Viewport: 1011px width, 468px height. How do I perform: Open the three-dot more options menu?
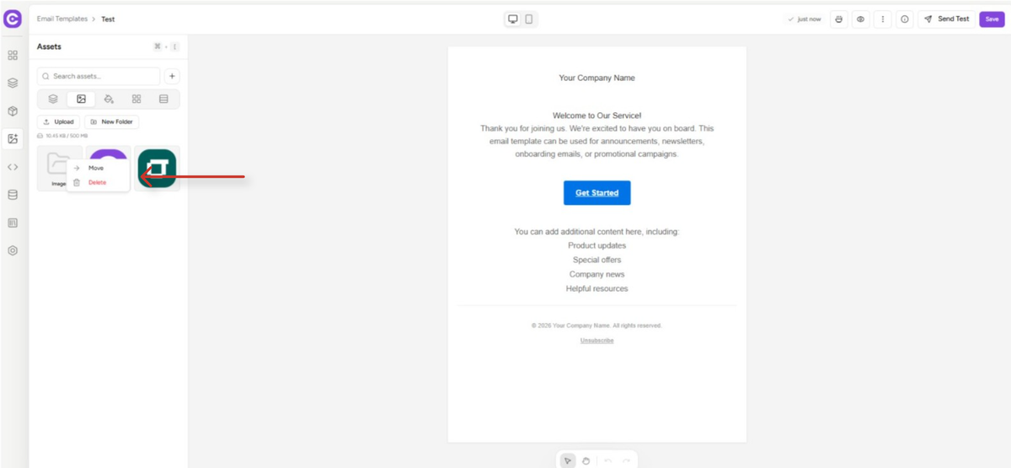click(x=882, y=19)
